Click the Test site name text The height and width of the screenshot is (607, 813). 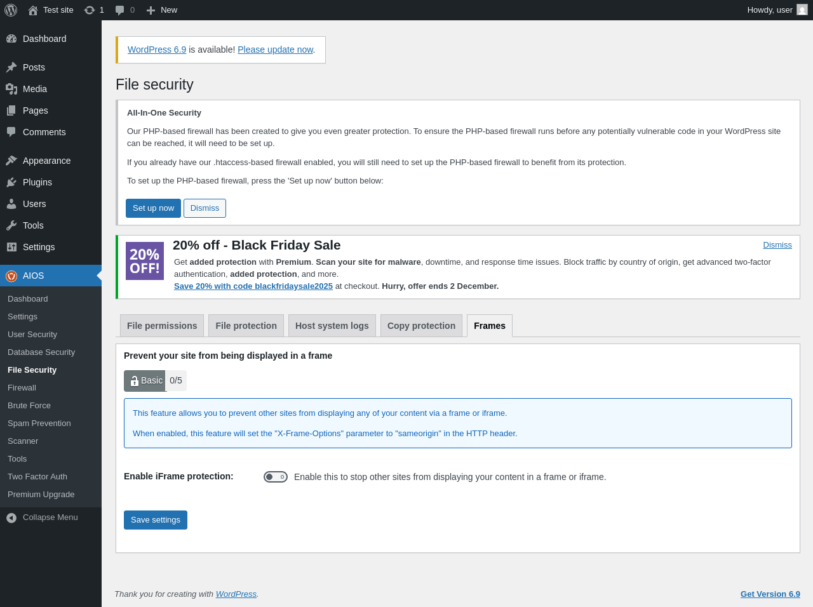58,10
